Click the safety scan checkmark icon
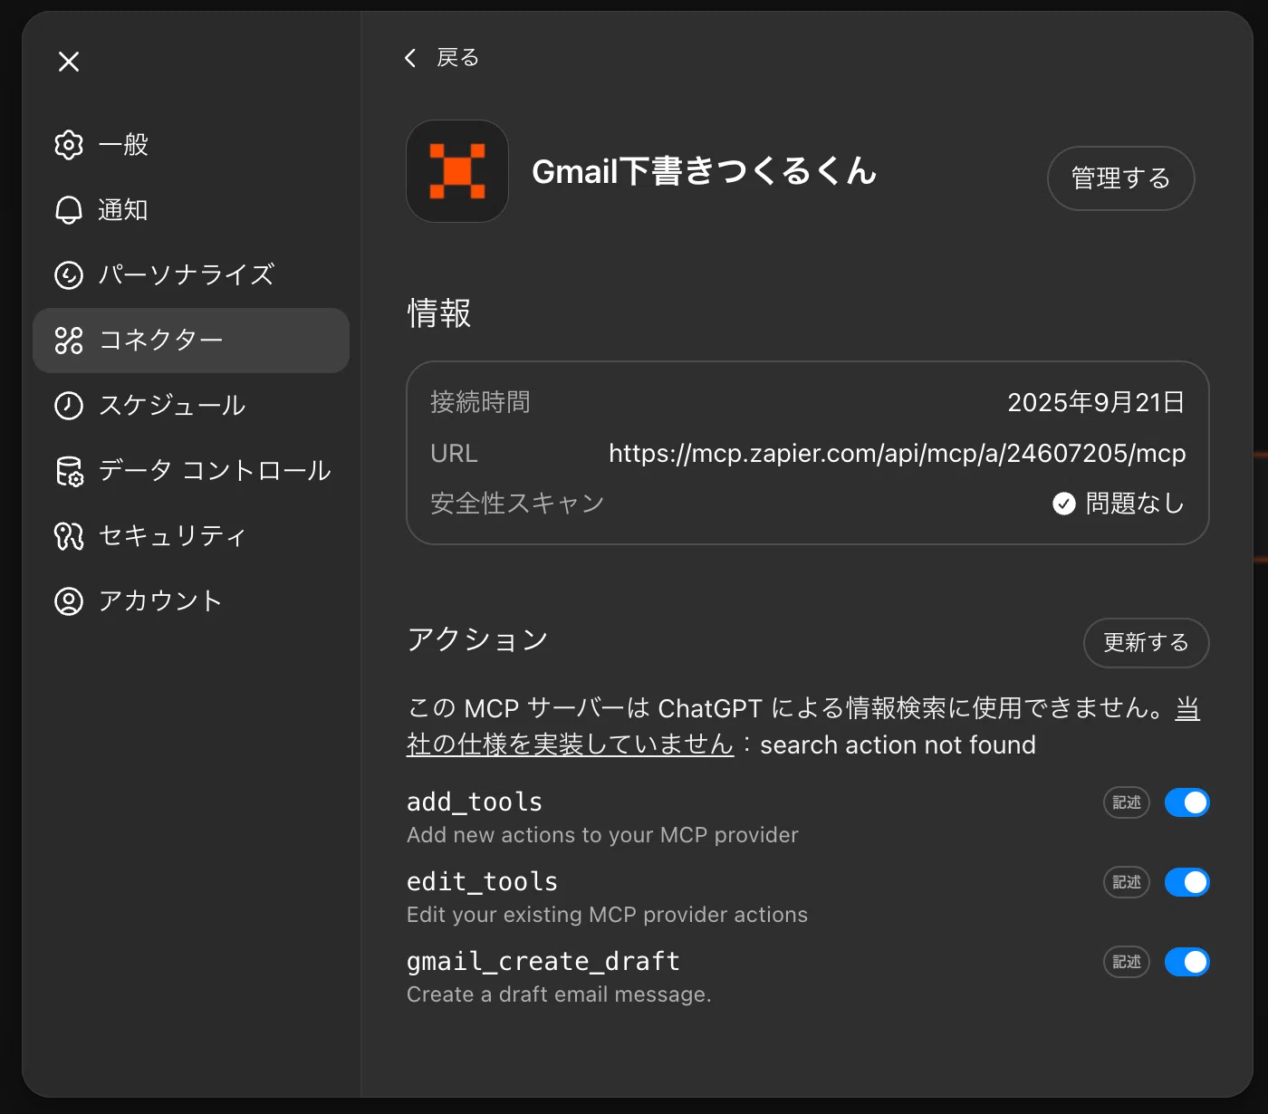 1064,504
